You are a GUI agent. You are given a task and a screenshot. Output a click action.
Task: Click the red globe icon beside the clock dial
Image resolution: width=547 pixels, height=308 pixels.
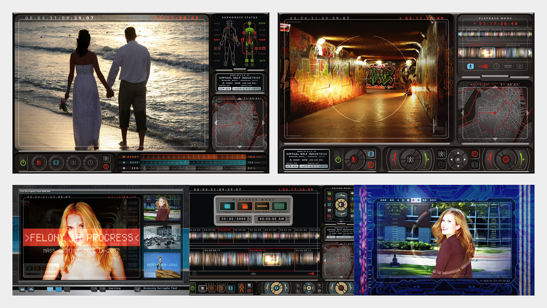pos(106,167)
